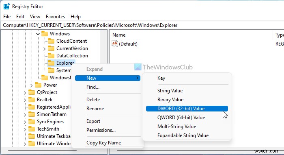Click the RegisteredAppli folder icon
The image size is (284, 155).
32,107
